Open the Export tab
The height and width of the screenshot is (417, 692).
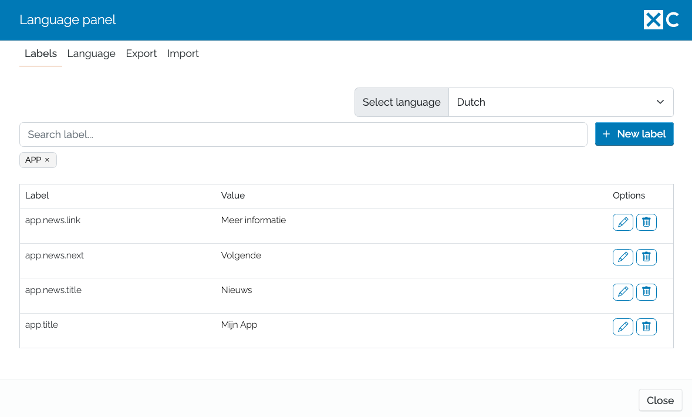(141, 53)
